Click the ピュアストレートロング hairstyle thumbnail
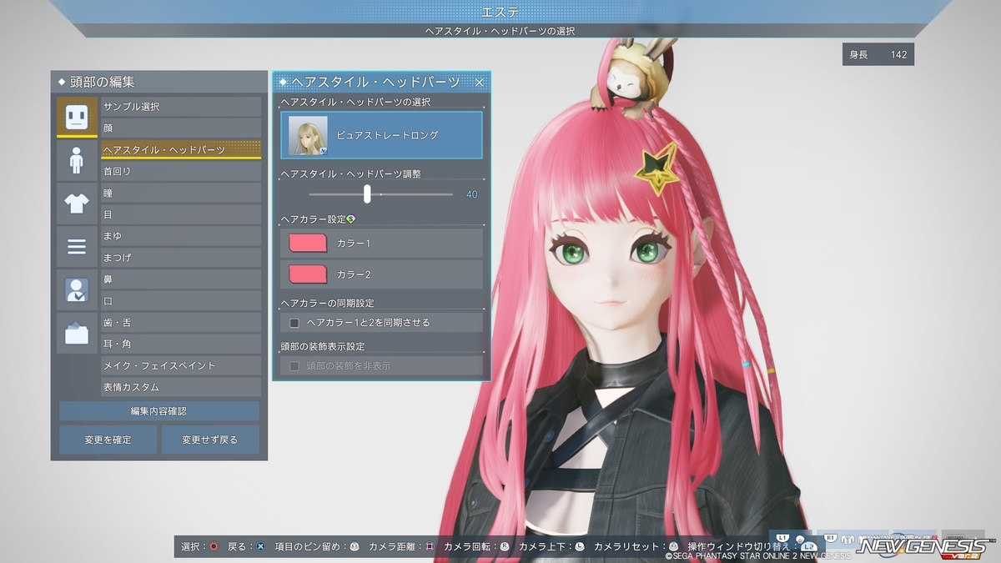The image size is (1001, 563). 308,135
